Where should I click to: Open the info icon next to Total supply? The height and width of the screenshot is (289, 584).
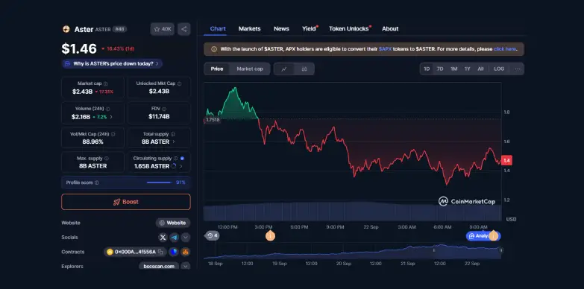[172, 134]
